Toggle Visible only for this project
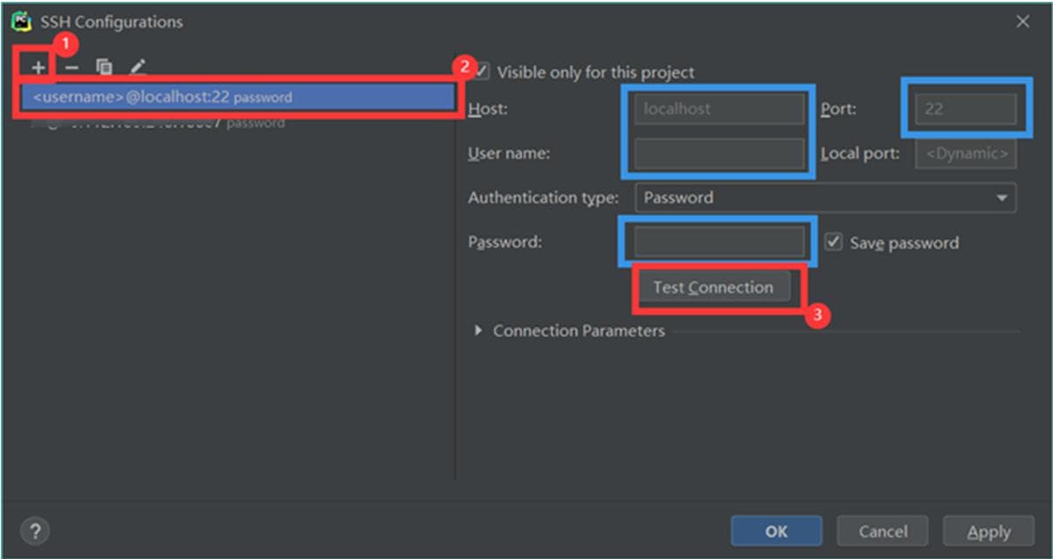 482,72
